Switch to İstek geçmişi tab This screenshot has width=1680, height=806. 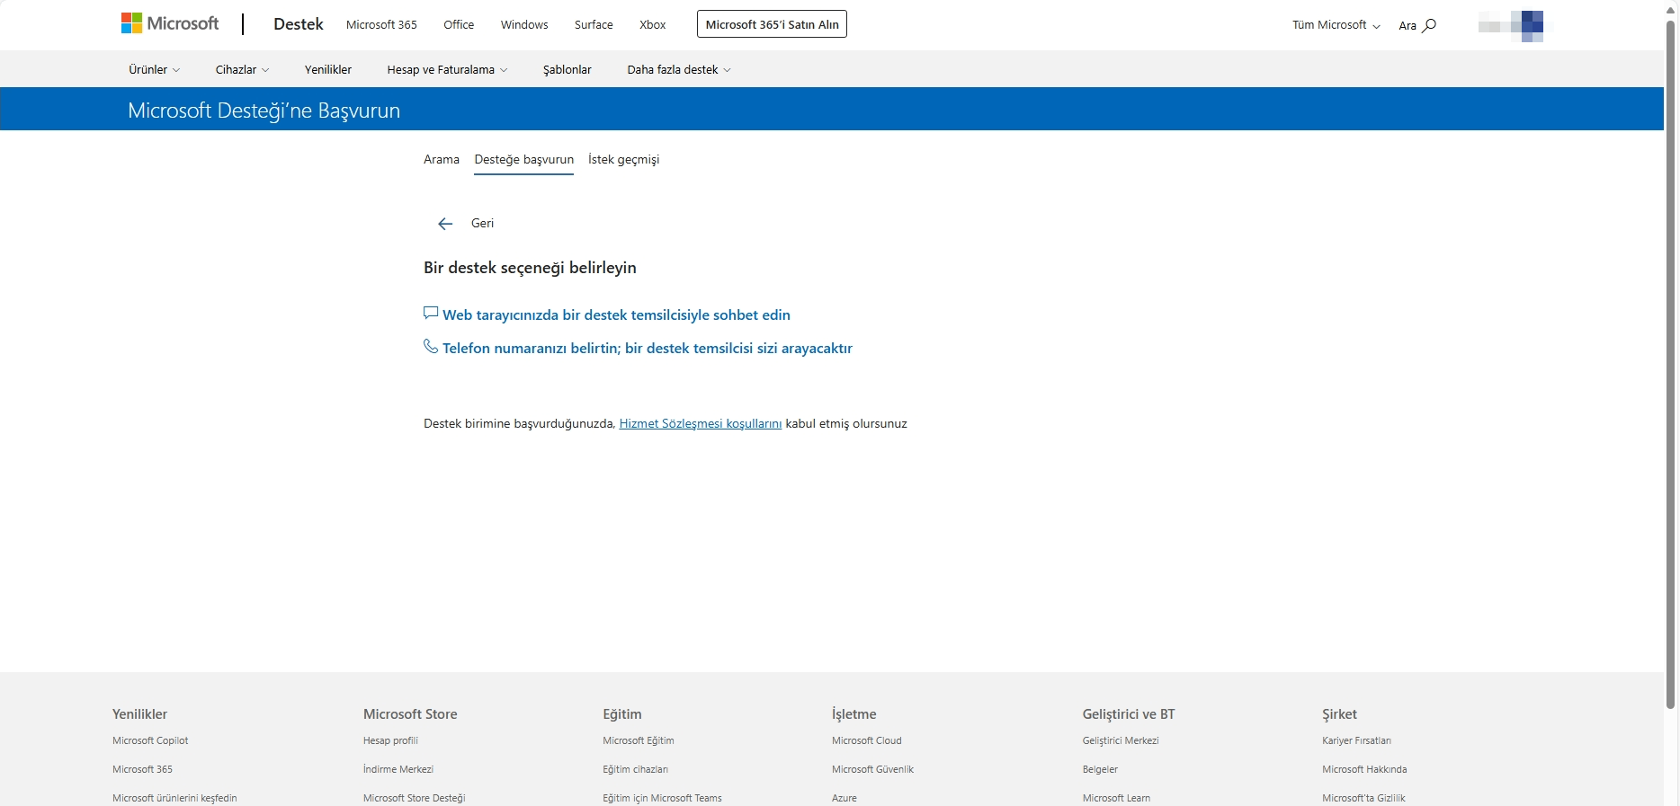[x=624, y=160]
